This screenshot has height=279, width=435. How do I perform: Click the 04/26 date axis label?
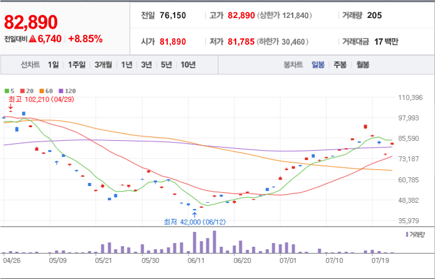point(12,260)
